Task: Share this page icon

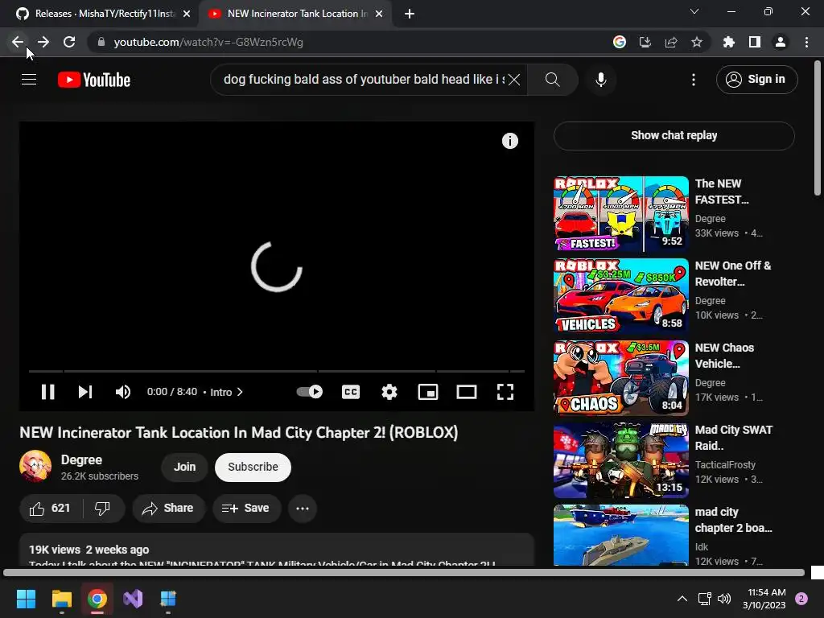Action: (x=671, y=42)
